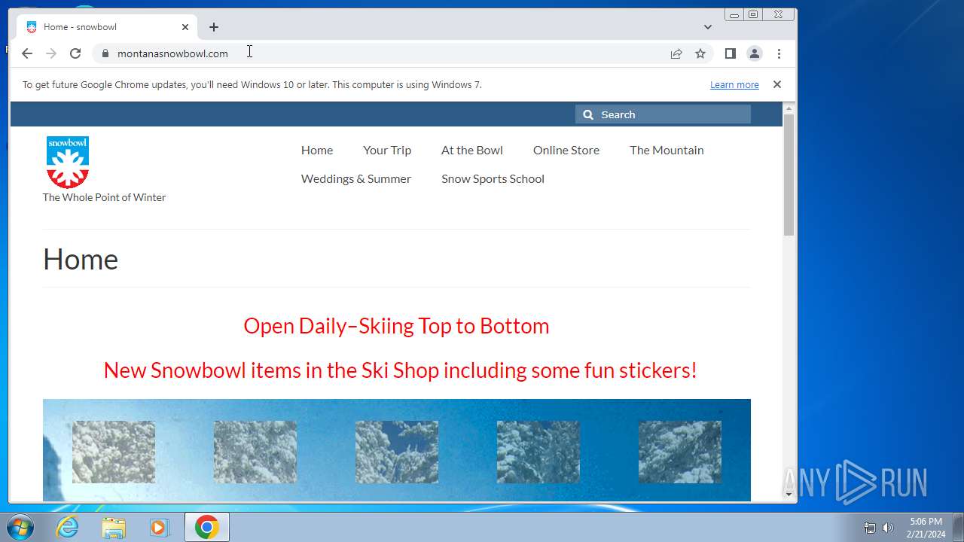Open The Mountain menu item
This screenshot has height=542, width=964.
[667, 150]
